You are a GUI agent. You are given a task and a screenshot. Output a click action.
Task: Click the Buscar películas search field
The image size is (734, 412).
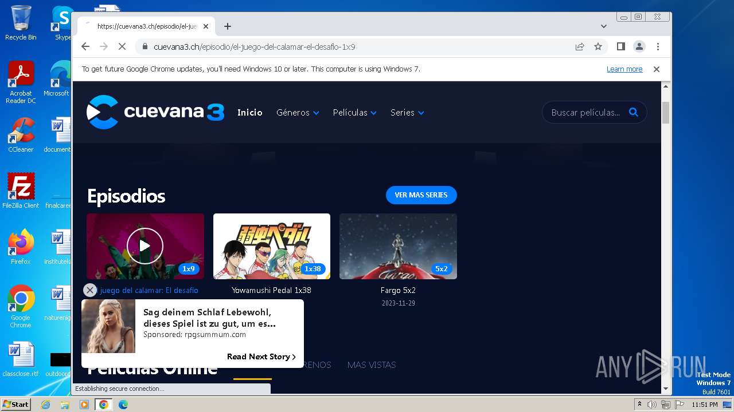[x=585, y=113]
